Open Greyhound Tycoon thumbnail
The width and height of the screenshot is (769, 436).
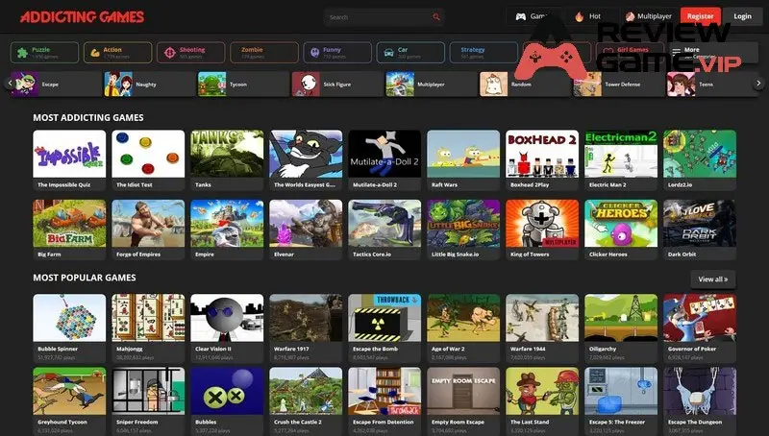[x=69, y=391]
